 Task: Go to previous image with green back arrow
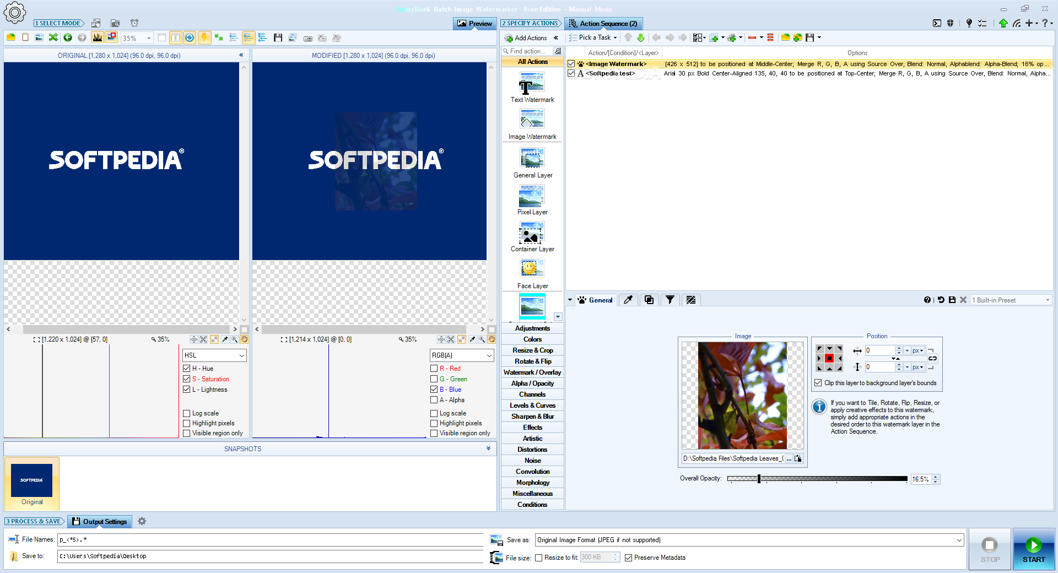[68, 37]
